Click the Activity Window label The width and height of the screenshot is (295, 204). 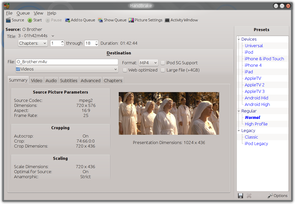[x=184, y=20]
